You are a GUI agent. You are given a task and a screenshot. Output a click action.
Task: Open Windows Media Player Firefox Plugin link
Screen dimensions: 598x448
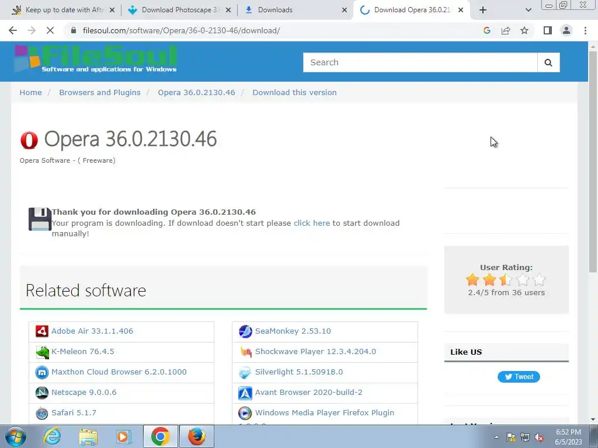click(325, 413)
